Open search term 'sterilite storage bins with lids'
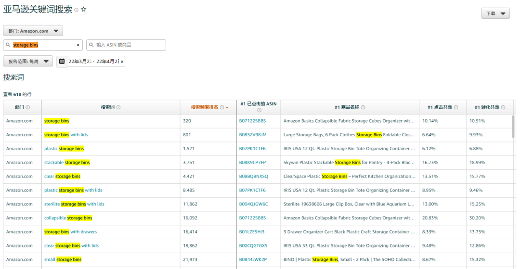 point(74,205)
